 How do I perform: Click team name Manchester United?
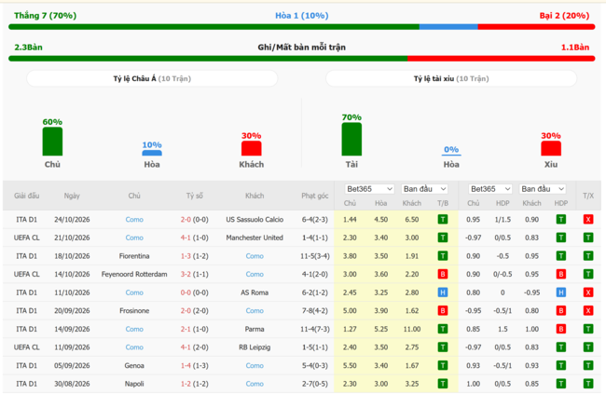click(x=255, y=238)
